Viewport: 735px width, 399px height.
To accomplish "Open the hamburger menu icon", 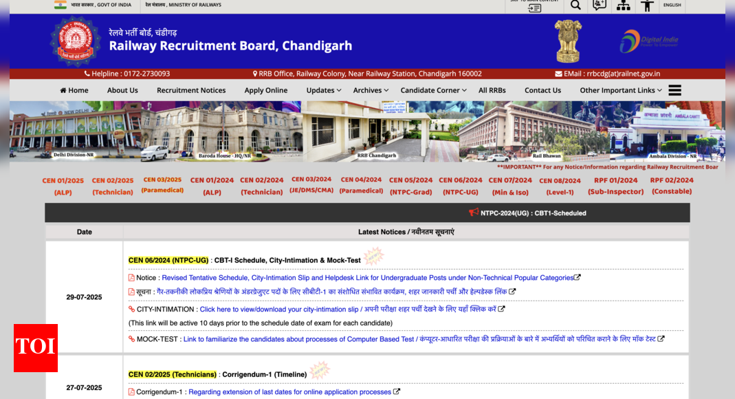I will [674, 90].
